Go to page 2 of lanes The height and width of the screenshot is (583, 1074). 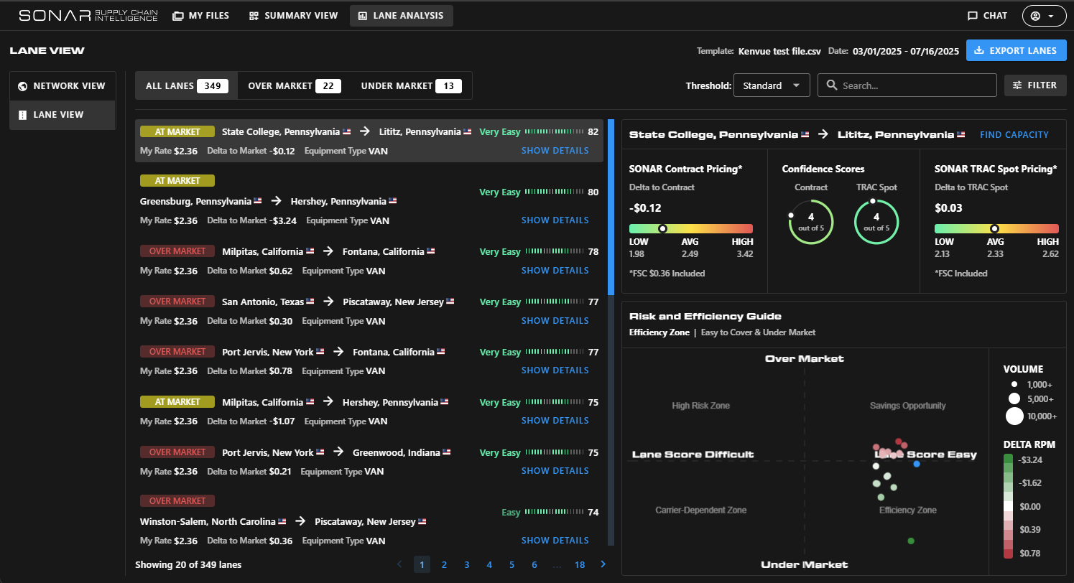444,565
